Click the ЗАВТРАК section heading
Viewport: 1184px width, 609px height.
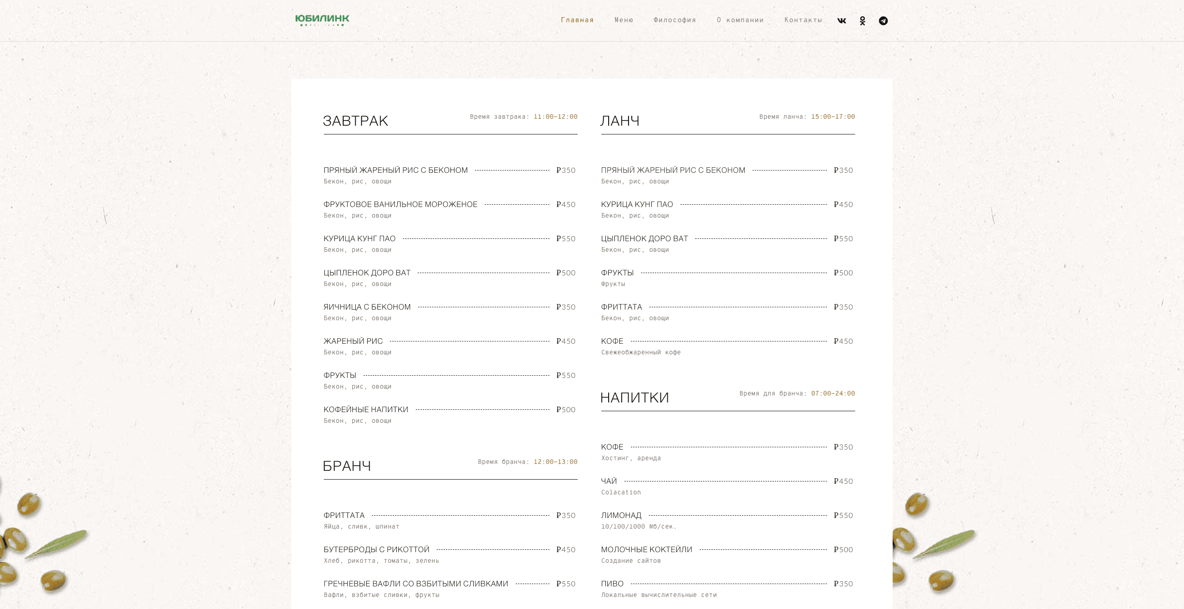tap(355, 121)
